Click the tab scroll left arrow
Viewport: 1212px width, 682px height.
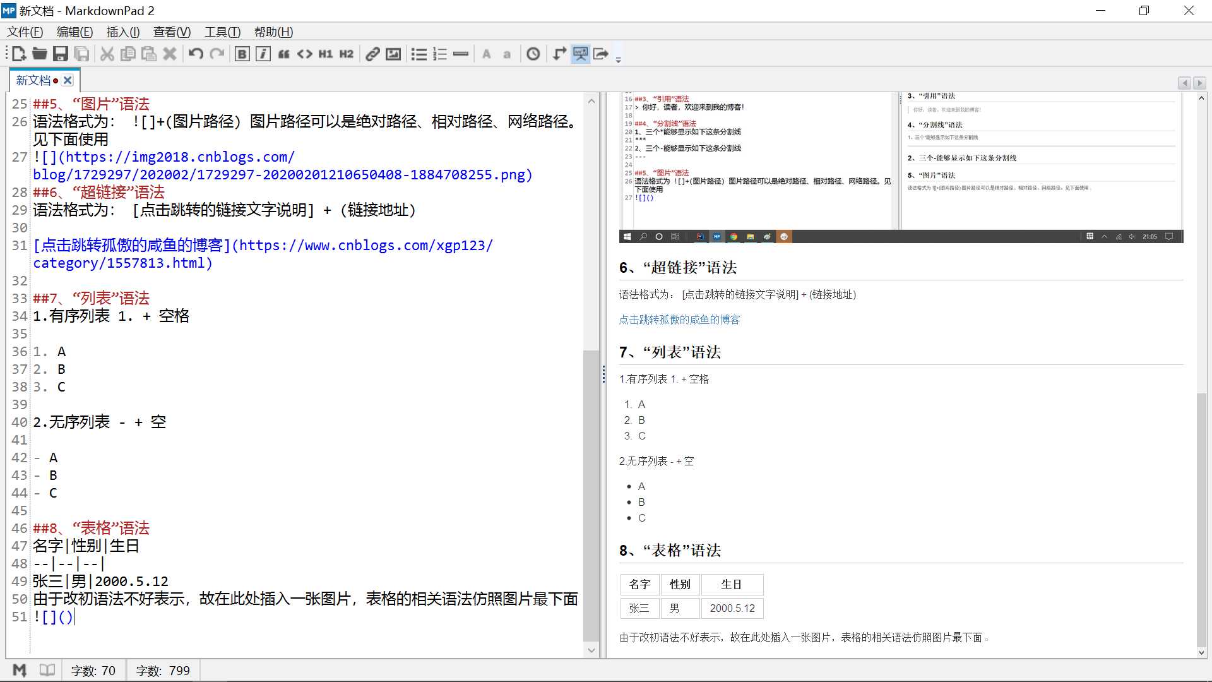coord(1184,83)
